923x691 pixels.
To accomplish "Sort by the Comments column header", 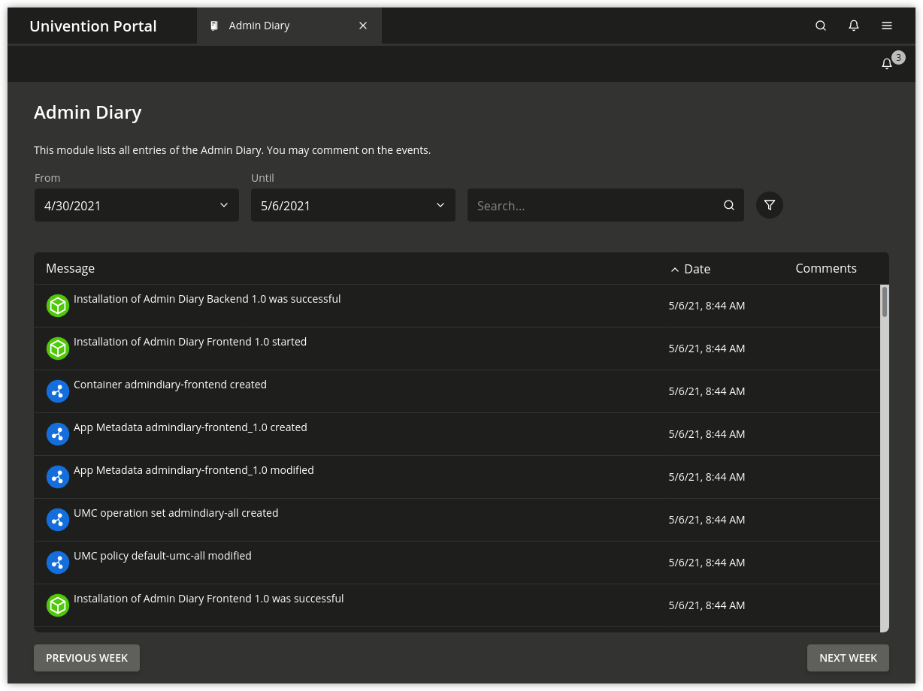I will pyautogui.click(x=826, y=268).
